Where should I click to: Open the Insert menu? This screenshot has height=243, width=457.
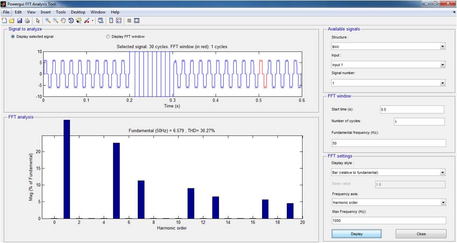point(45,12)
